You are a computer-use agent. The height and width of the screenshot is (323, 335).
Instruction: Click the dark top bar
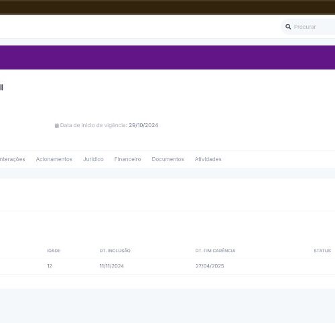[x=167, y=7]
